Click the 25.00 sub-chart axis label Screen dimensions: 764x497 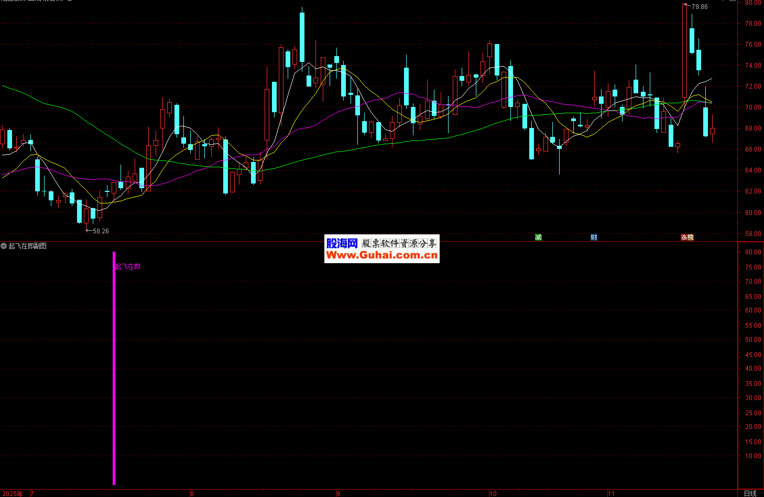753,413
